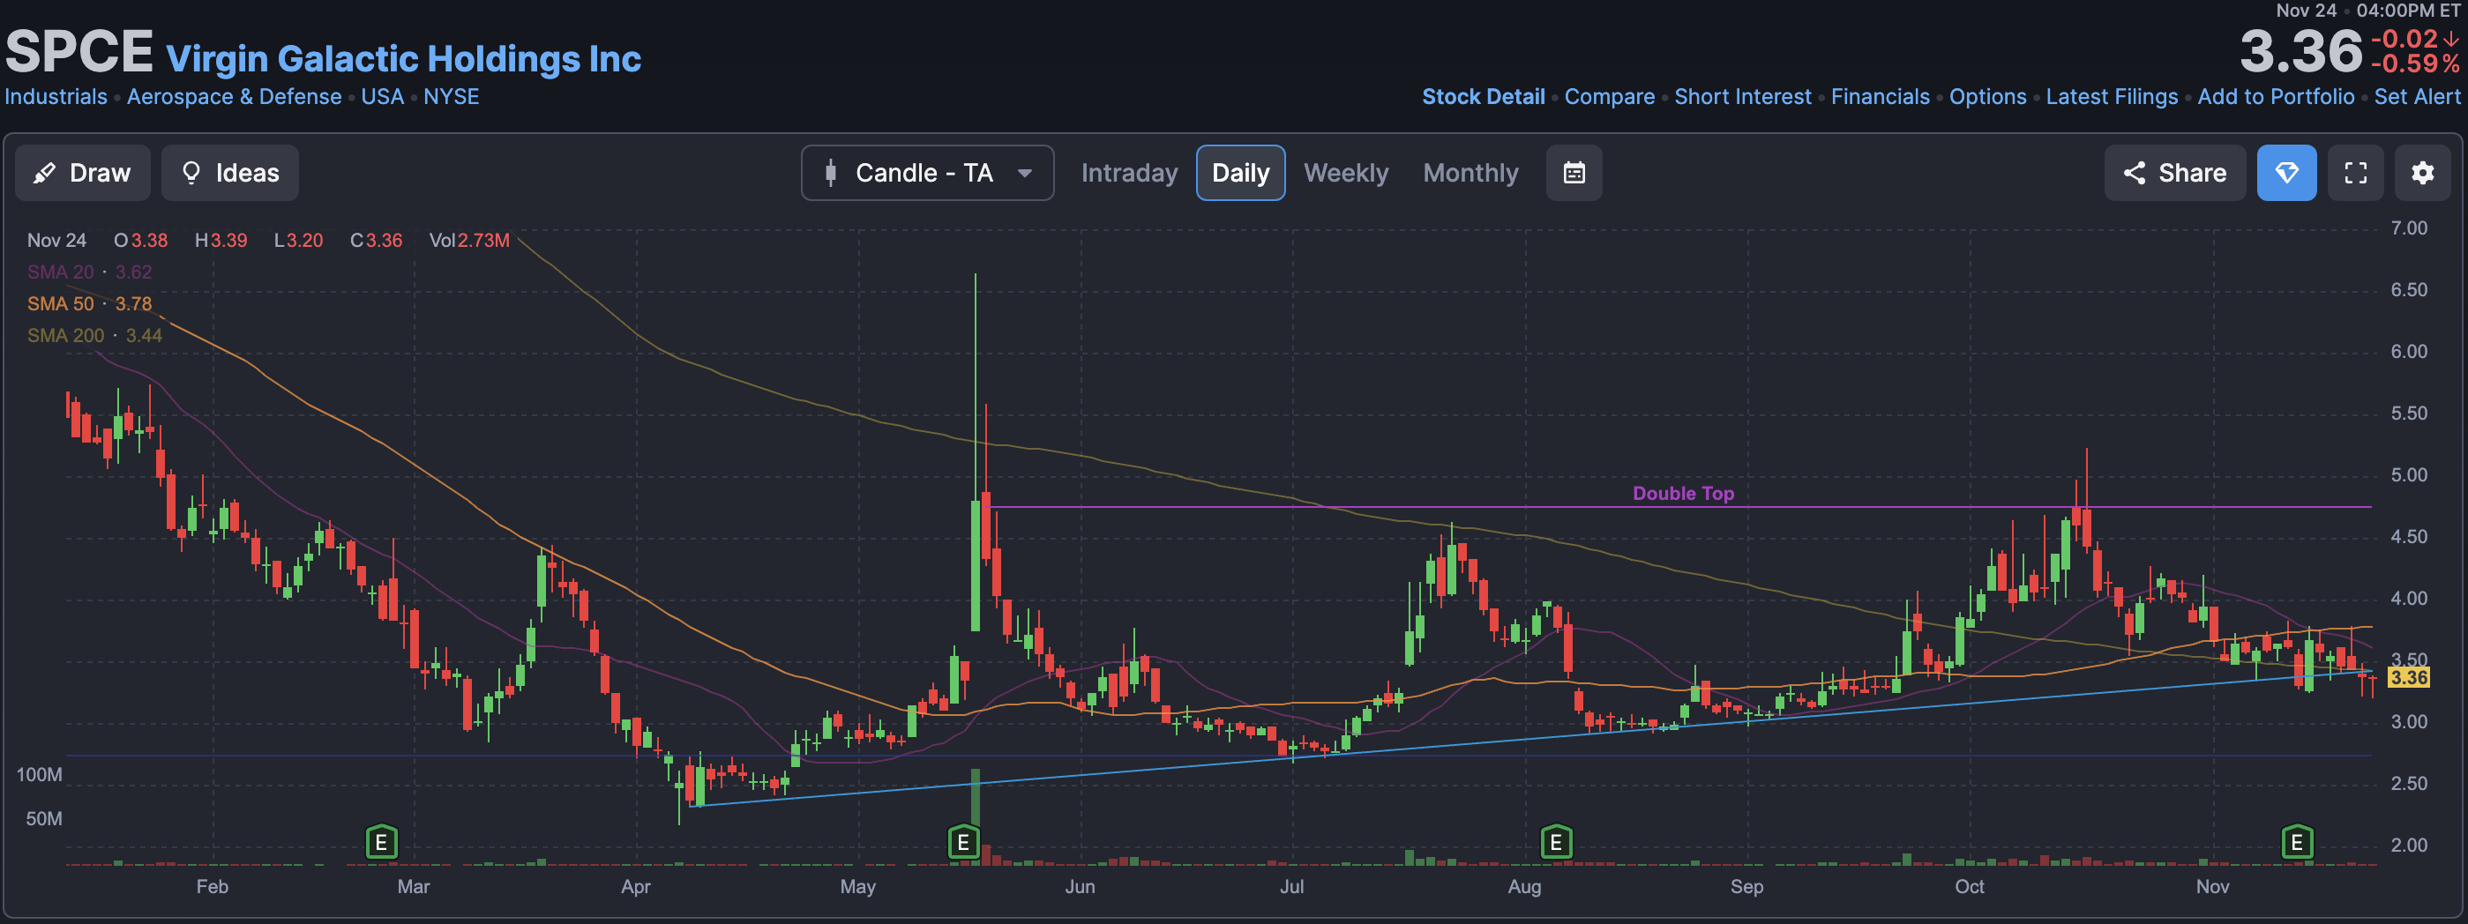Click the SPCE ticker symbol
This screenshot has width=2468, height=924.
[79, 52]
